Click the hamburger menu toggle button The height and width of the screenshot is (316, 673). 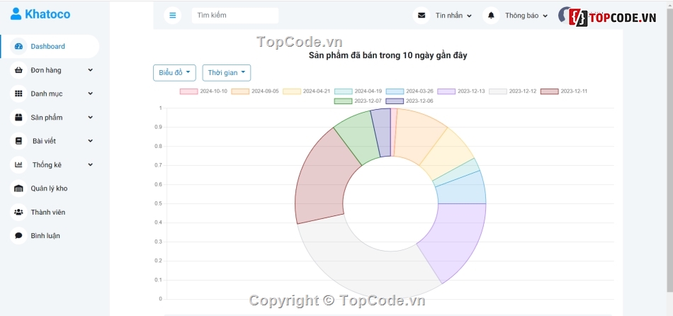click(172, 15)
